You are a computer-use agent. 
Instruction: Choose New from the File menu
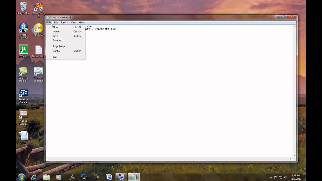tap(66, 27)
